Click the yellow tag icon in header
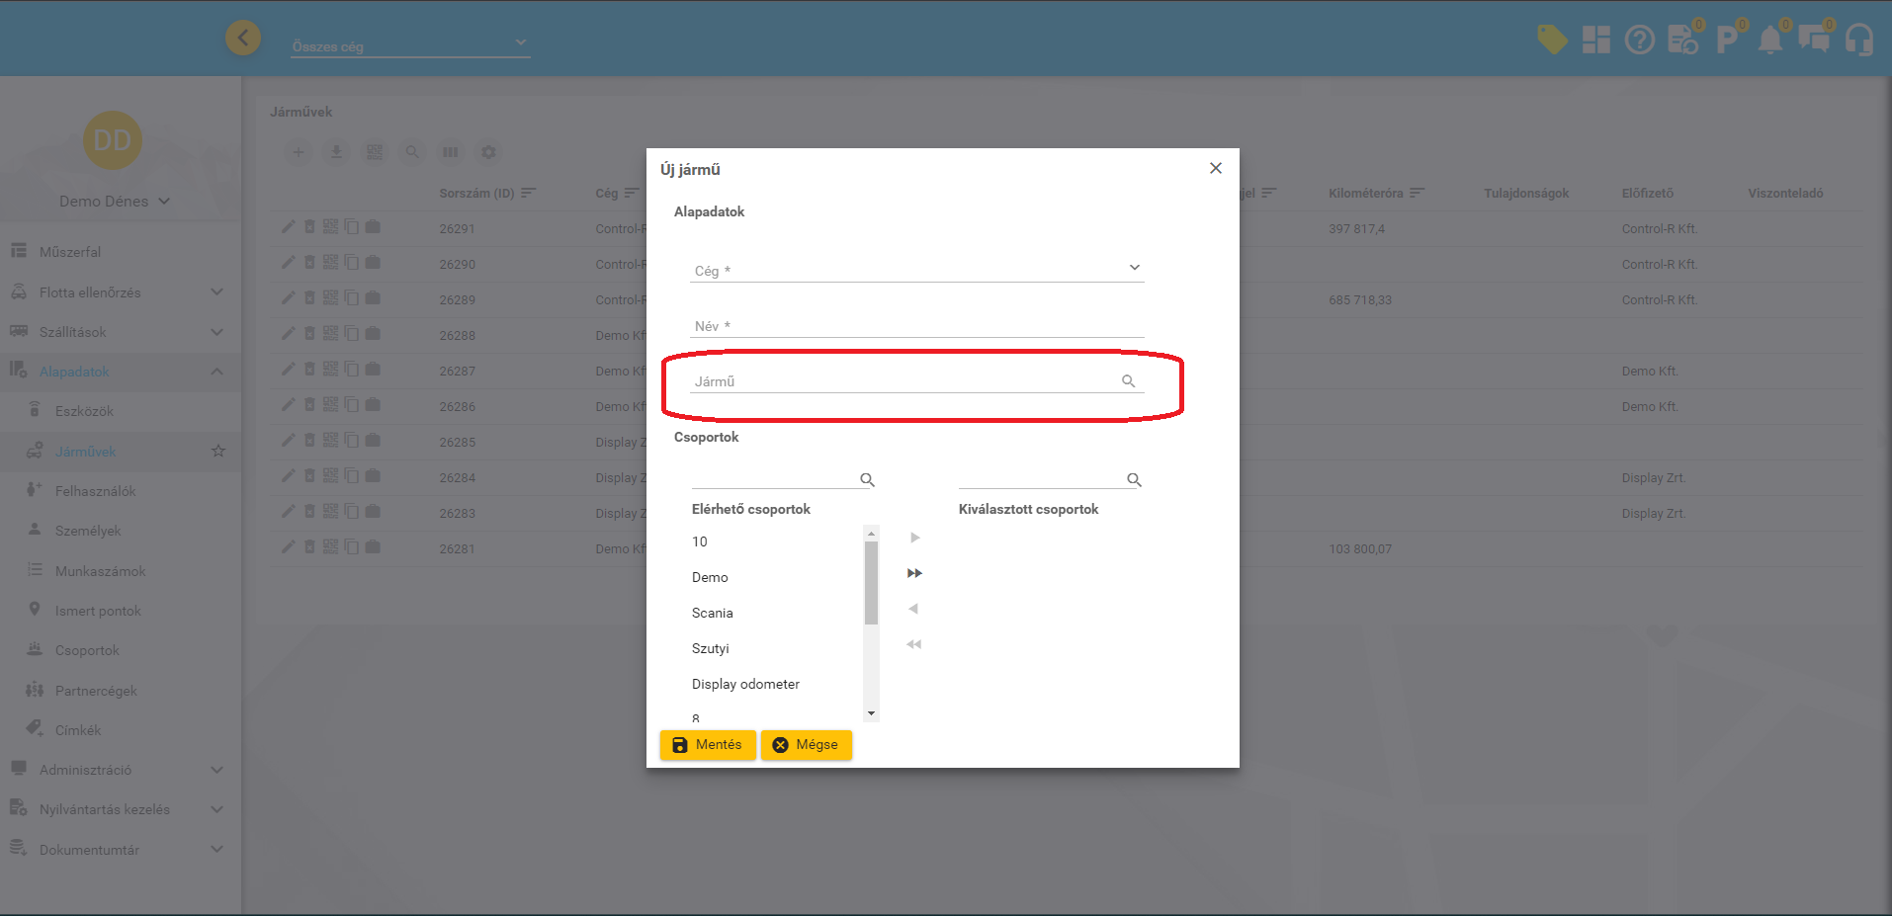 click(1552, 40)
